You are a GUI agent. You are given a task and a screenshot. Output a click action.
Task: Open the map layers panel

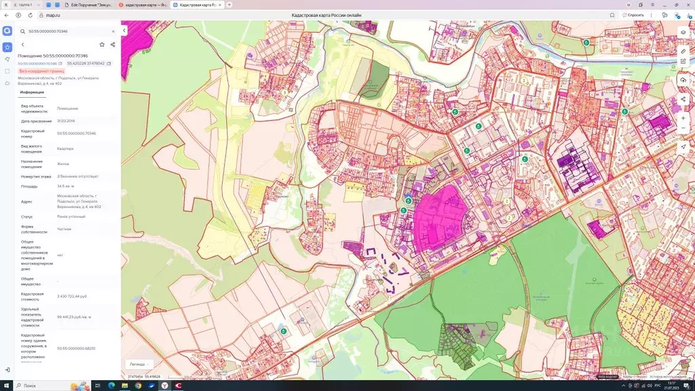(x=683, y=32)
